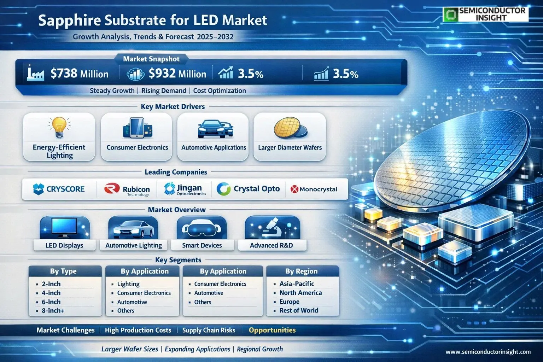Click the $738 Million value
The image size is (543, 362).
click(x=80, y=74)
